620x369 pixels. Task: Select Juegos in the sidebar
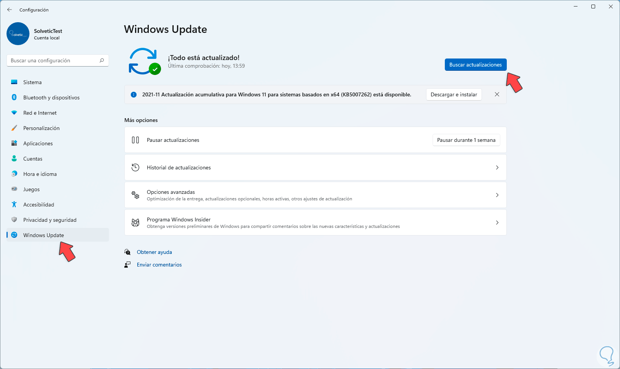click(58, 189)
